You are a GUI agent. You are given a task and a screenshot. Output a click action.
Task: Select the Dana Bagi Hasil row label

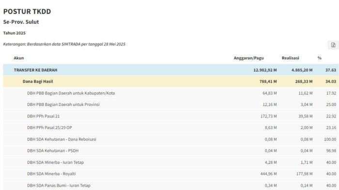(x=38, y=81)
